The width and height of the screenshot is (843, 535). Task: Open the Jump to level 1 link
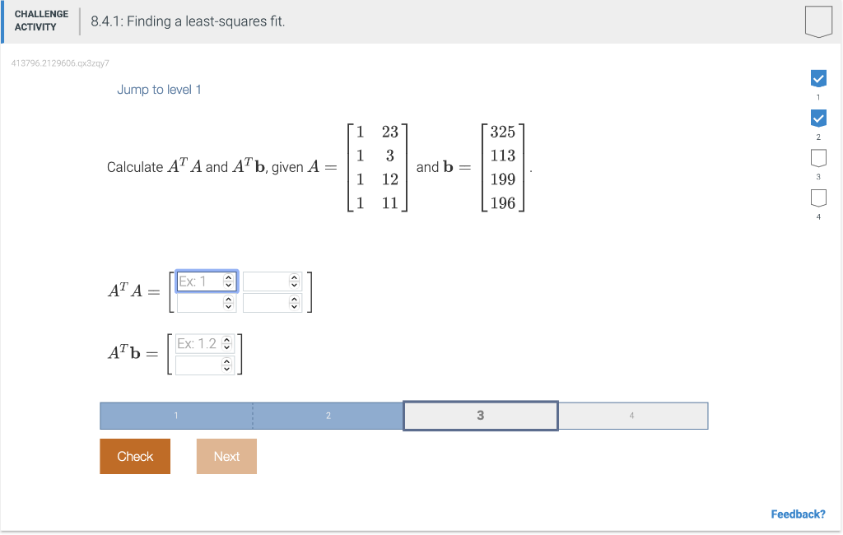[x=159, y=89]
